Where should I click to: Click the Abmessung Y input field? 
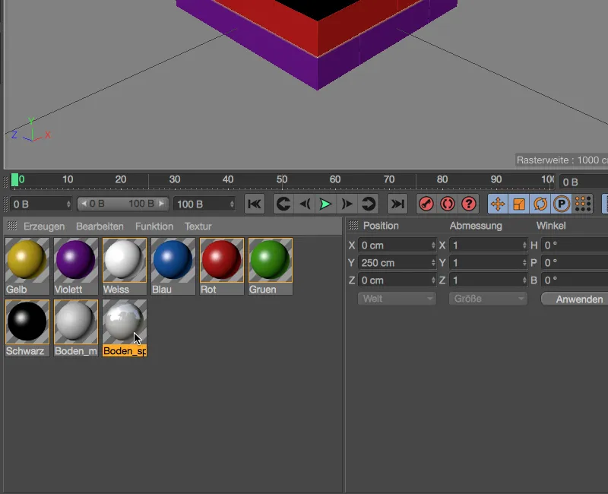(489, 263)
